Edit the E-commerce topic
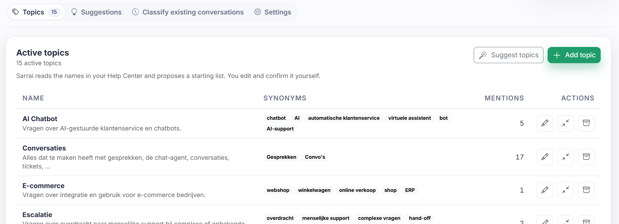This screenshot has height=224, width=619. pos(545,190)
